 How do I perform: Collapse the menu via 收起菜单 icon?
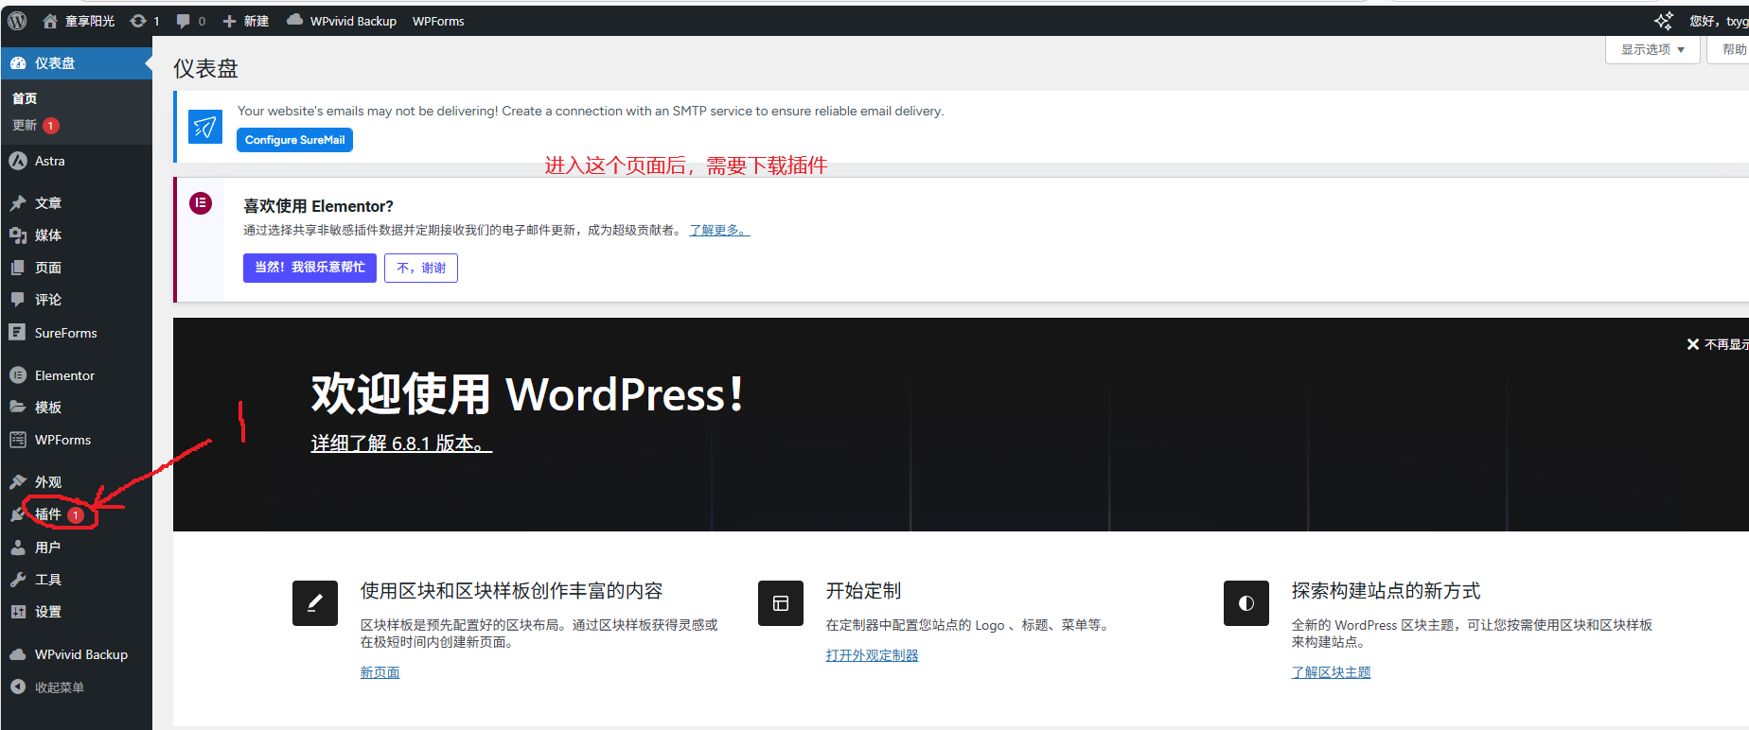(x=18, y=687)
